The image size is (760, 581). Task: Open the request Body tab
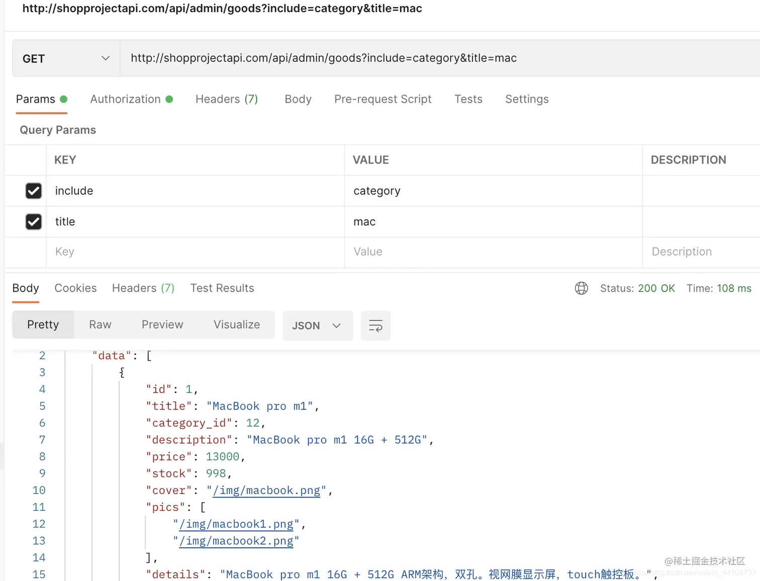click(x=298, y=99)
